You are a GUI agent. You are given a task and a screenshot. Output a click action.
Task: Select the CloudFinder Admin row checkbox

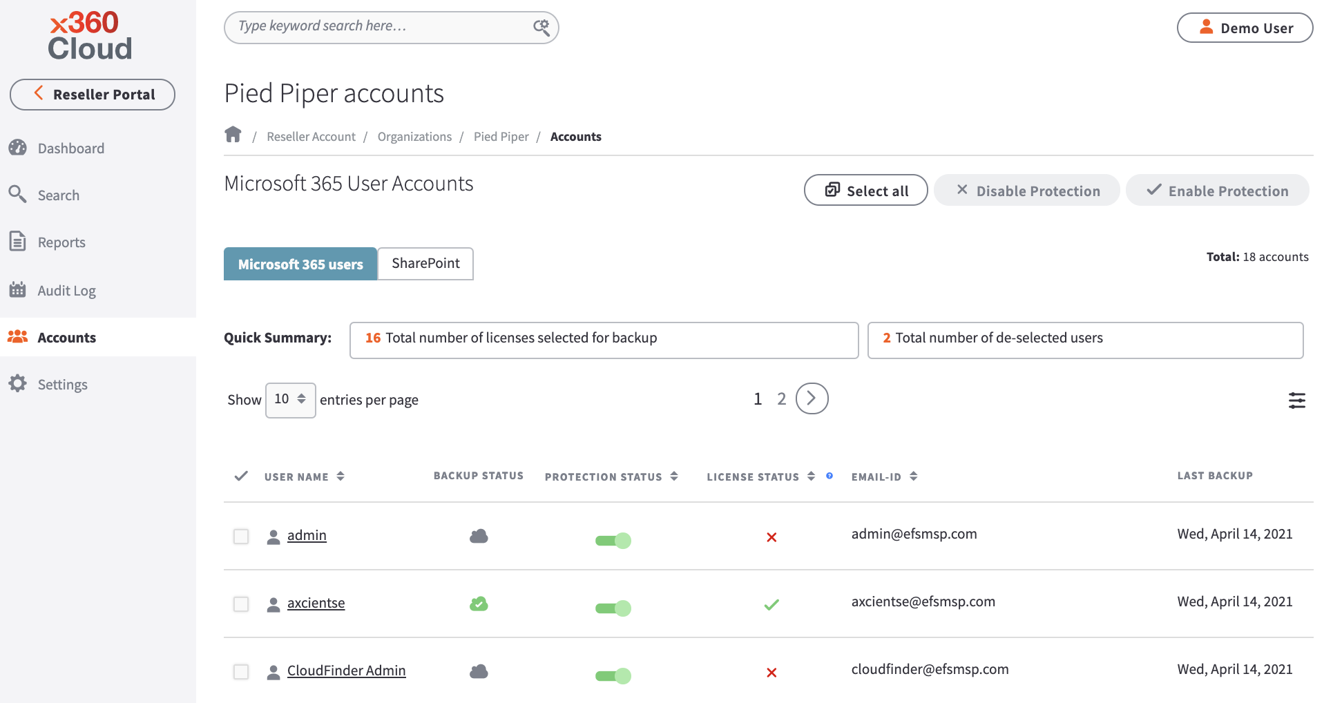tap(240, 671)
